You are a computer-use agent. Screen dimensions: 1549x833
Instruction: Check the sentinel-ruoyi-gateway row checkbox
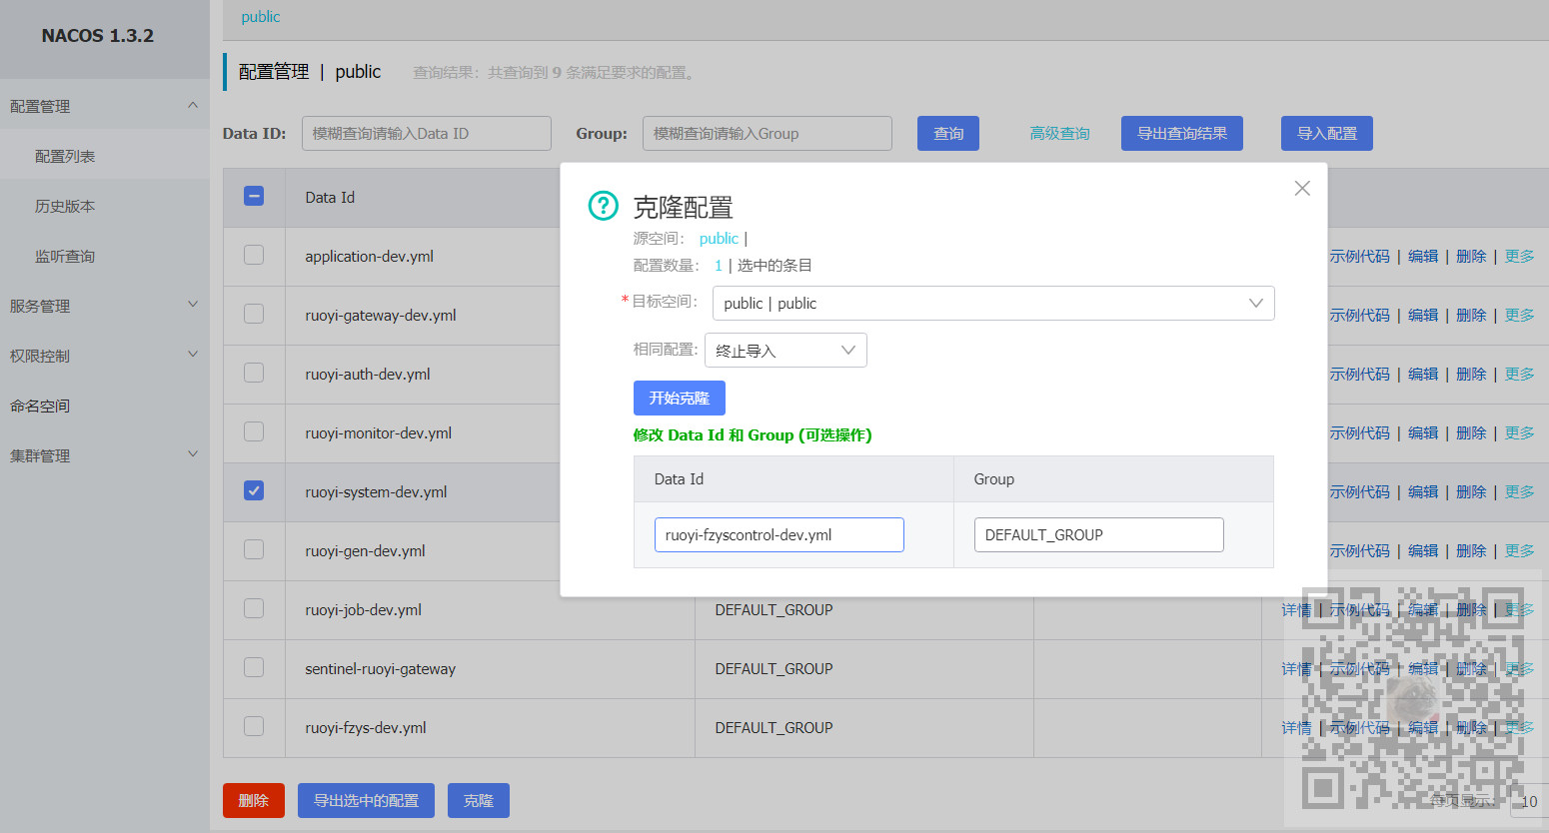coord(254,667)
